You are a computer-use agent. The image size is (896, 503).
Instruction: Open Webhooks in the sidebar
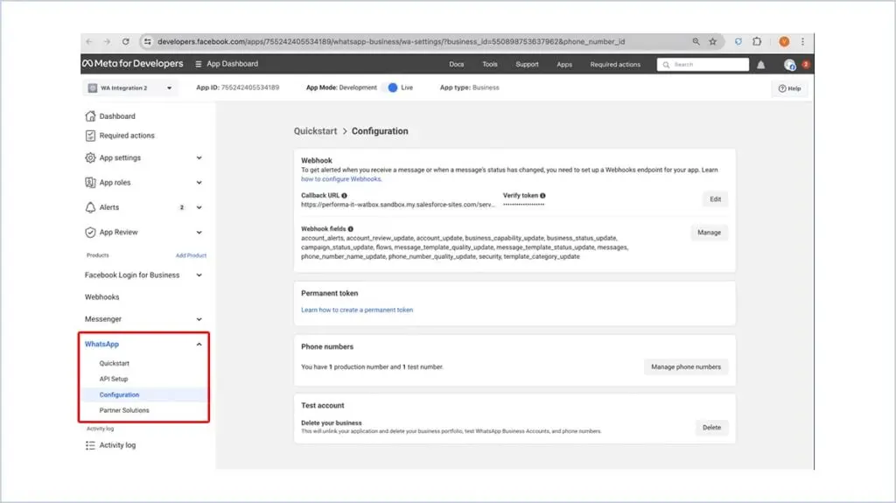click(x=102, y=297)
